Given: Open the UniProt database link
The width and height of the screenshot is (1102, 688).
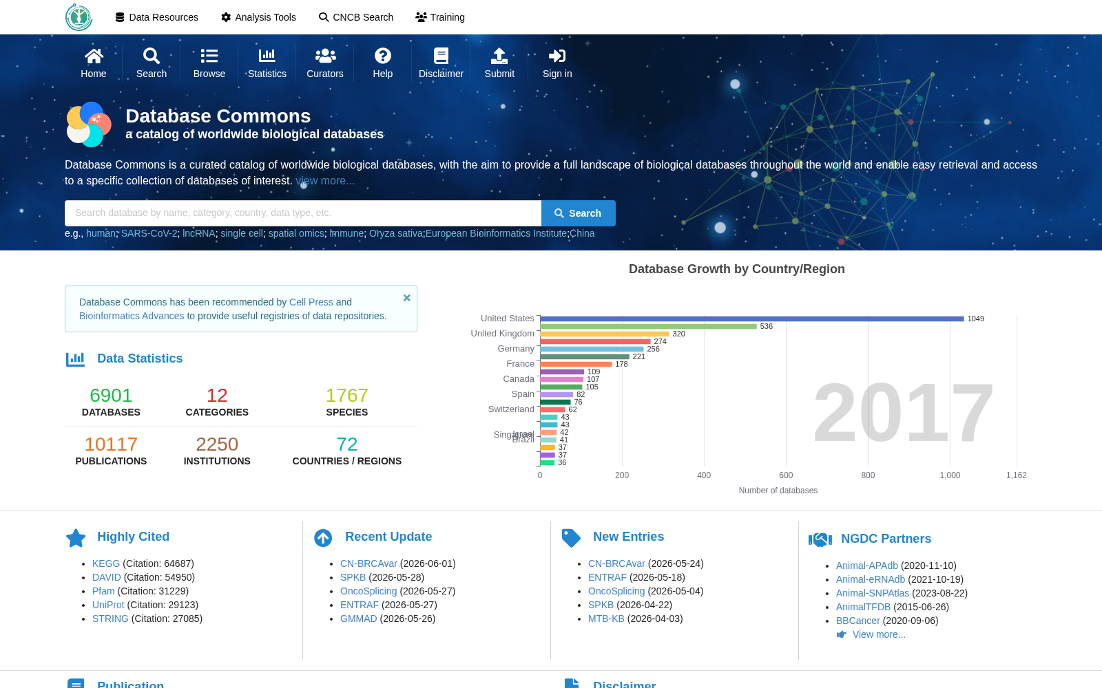Looking at the screenshot, I should 108,605.
